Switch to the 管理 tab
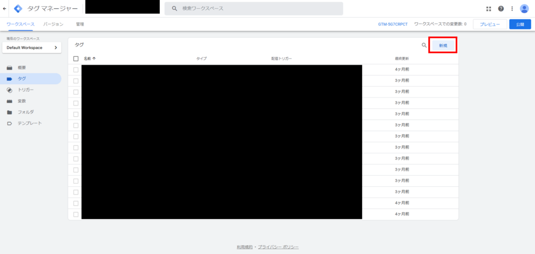535x254 pixels. 80,24
